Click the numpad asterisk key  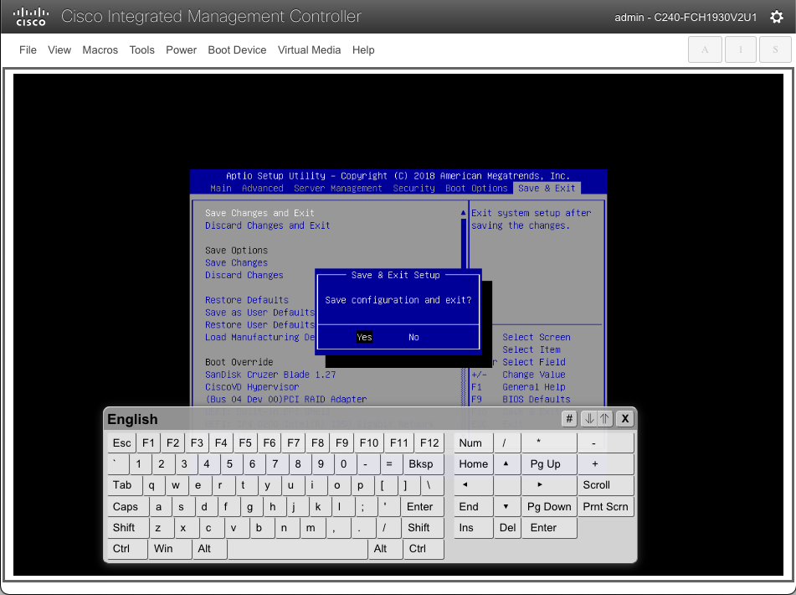pos(549,442)
